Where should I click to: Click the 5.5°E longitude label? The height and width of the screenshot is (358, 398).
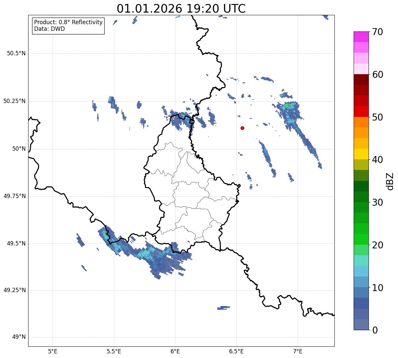114,351
